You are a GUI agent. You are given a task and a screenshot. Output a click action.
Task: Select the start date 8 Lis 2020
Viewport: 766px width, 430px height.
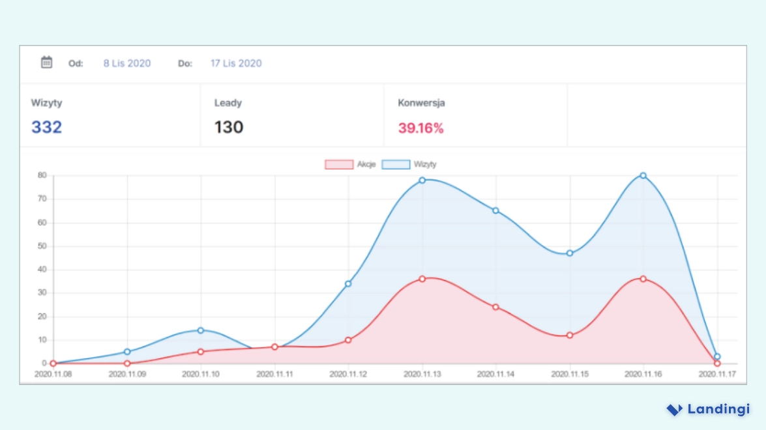(126, 63)
